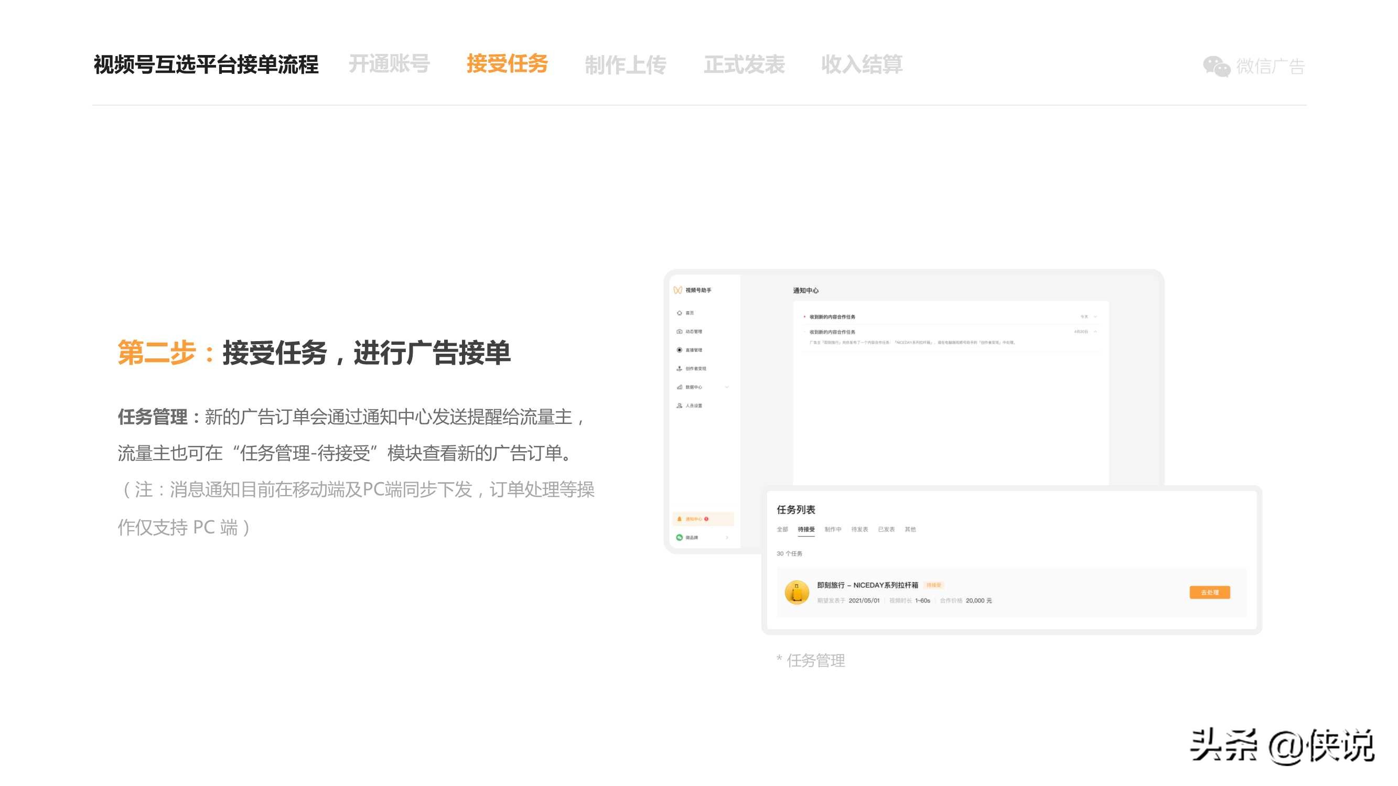Switch to the 其他 task tab
Image resolution: width=1398 pixels, height=786 pixels.
click(910, 529)
